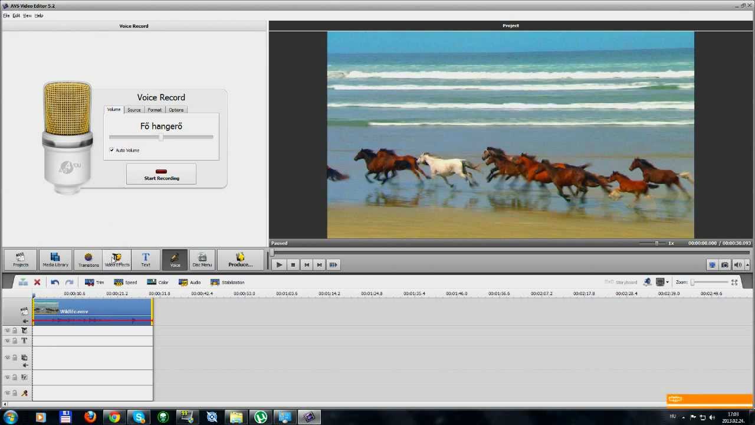755x425 pixels.
Task: Open the timeline display dropdown arrow
Action: click(667, 282)
